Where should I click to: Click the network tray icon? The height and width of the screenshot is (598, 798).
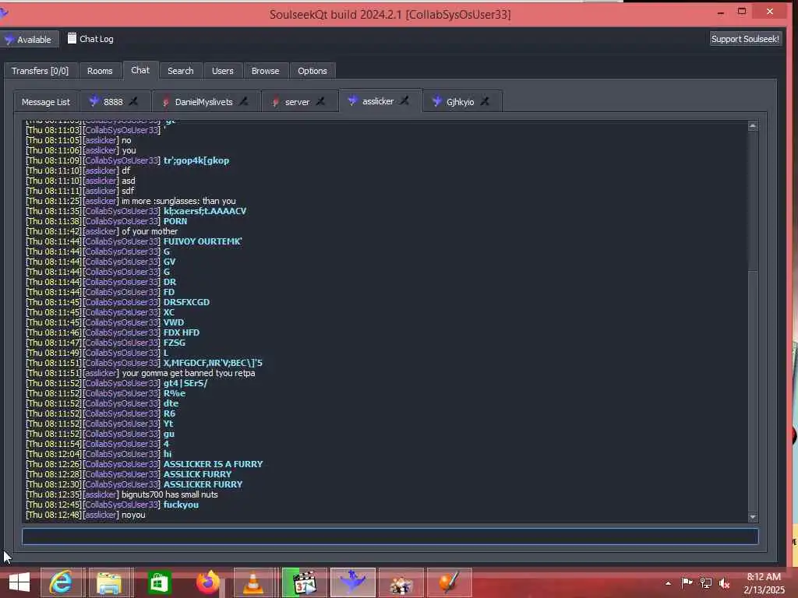tap(705, 582)
